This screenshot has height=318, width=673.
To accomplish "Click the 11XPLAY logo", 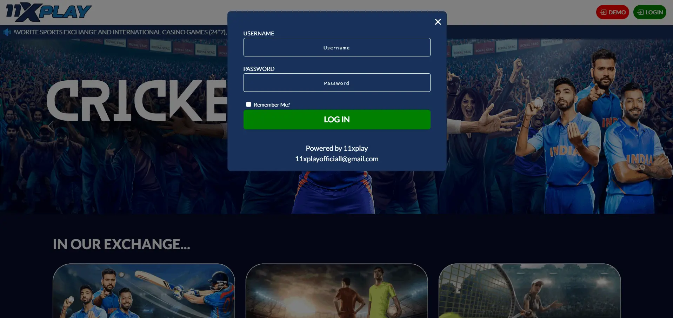I will 48,12.
